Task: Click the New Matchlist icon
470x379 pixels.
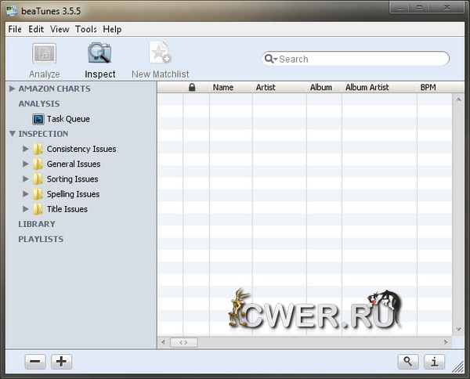Action: (x=160, y=54)
